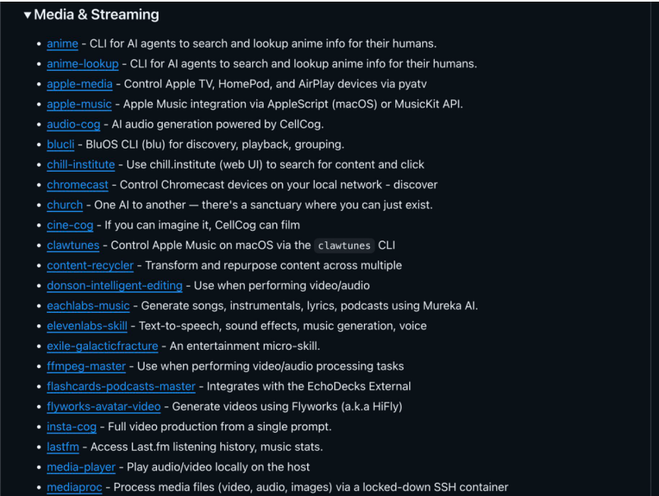659x496 pixels.
Task: Open the cine-cog link
Action: point(68,225)
